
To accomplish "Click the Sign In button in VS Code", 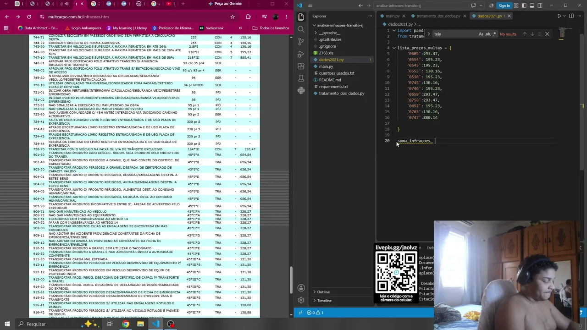I will point(504,5).
